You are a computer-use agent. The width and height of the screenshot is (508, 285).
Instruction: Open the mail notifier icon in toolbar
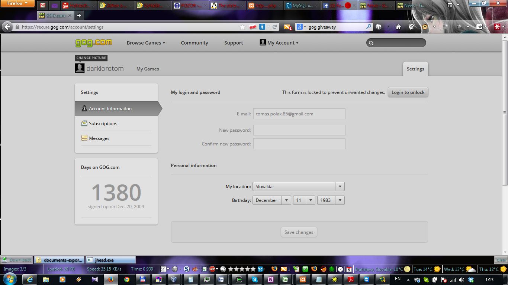click(287, 27)
